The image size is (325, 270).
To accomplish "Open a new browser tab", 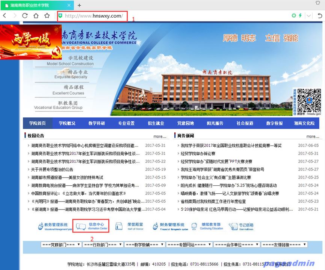I will pos(79,5).
